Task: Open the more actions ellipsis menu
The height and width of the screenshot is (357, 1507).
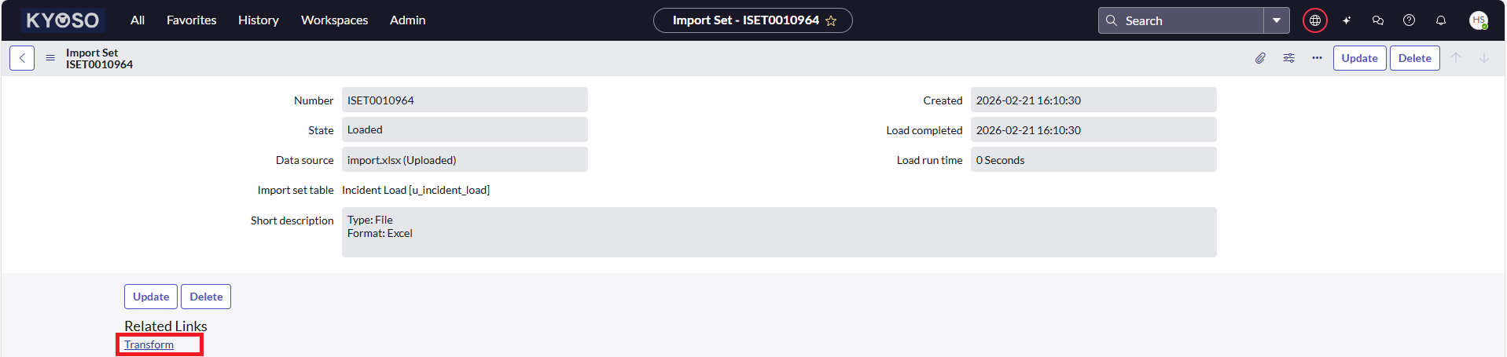Action: point(1317,58)
